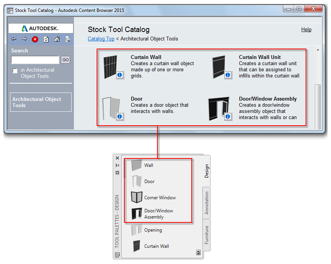331x264 pixels.
Task: Close the tool palette with X
Action: 117,158
